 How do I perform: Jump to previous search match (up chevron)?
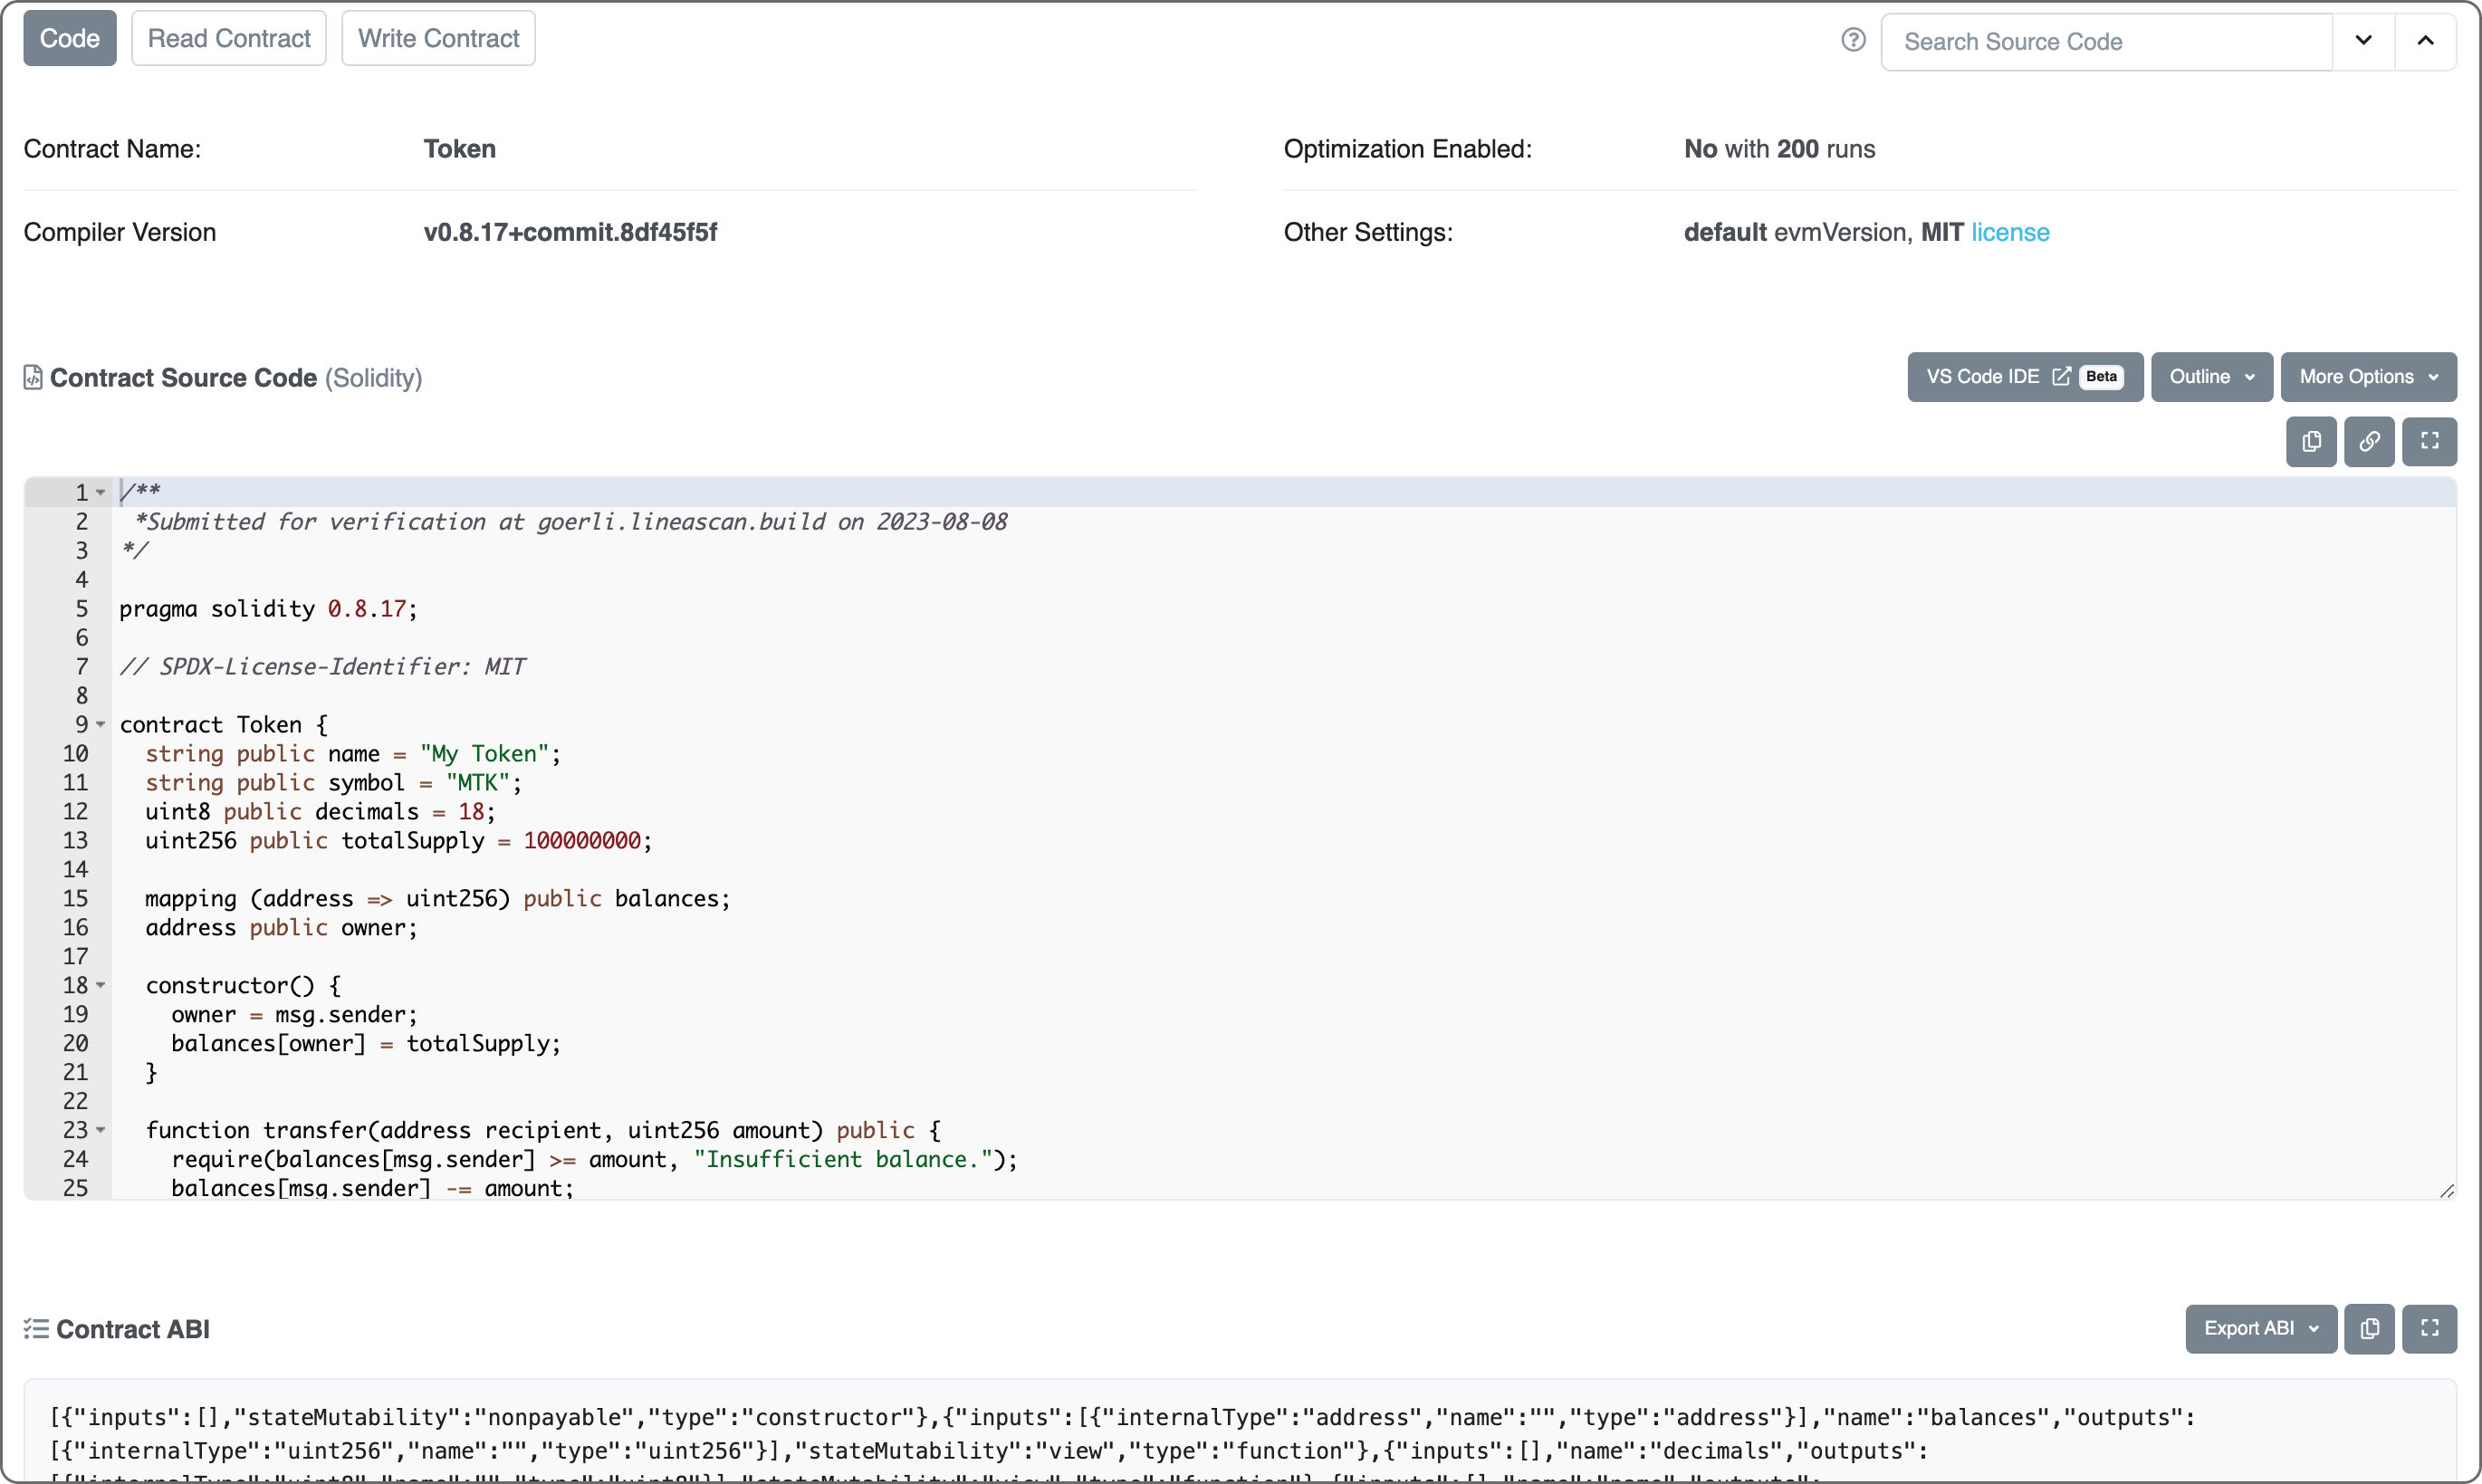(2425, 41)
